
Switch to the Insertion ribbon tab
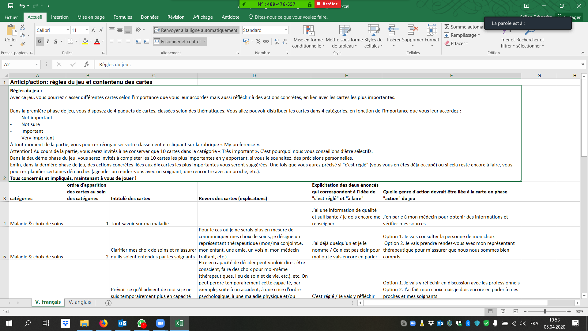[60, 17]
